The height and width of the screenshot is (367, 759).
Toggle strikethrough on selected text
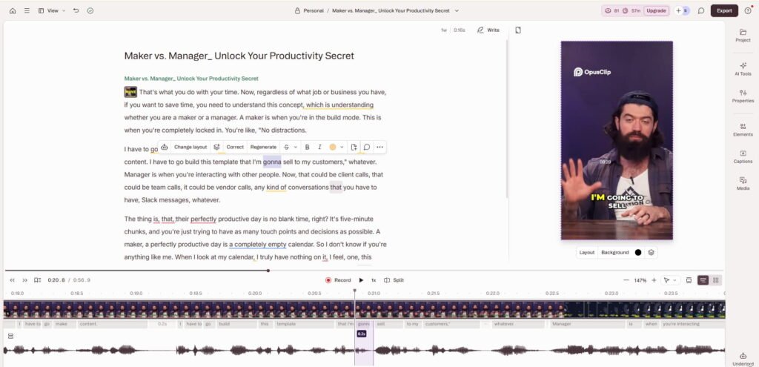point(287,147)
